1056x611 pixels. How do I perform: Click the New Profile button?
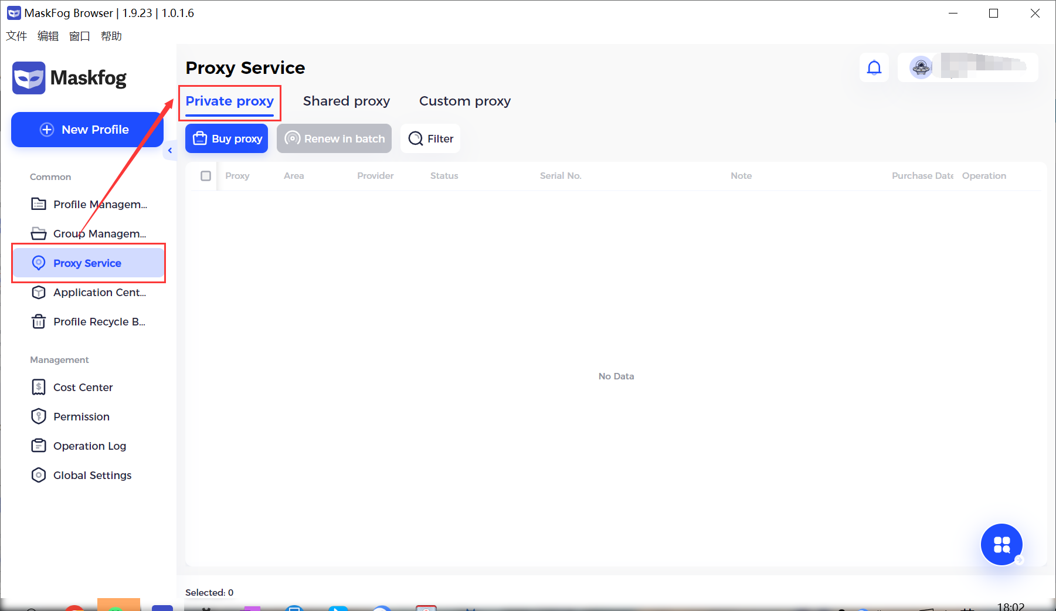coord(87,130)
